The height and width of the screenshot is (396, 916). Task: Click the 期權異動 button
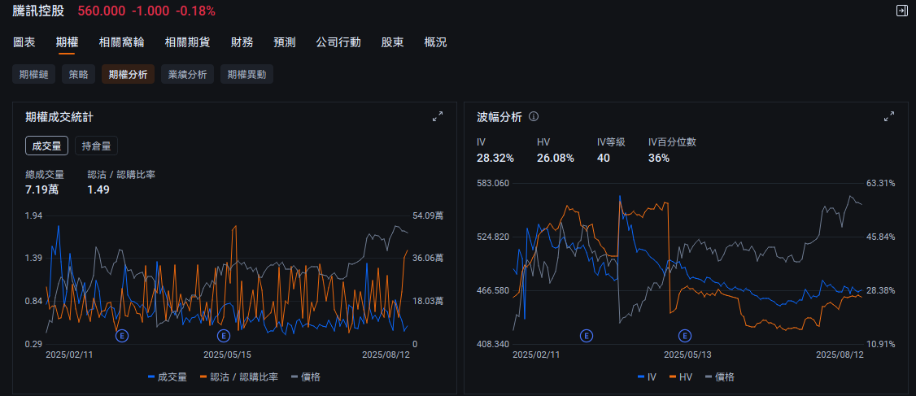(x=246, y=74)
